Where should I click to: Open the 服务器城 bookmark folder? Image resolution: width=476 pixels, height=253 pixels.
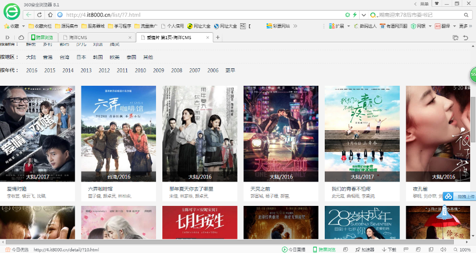[x=93, y=26]
